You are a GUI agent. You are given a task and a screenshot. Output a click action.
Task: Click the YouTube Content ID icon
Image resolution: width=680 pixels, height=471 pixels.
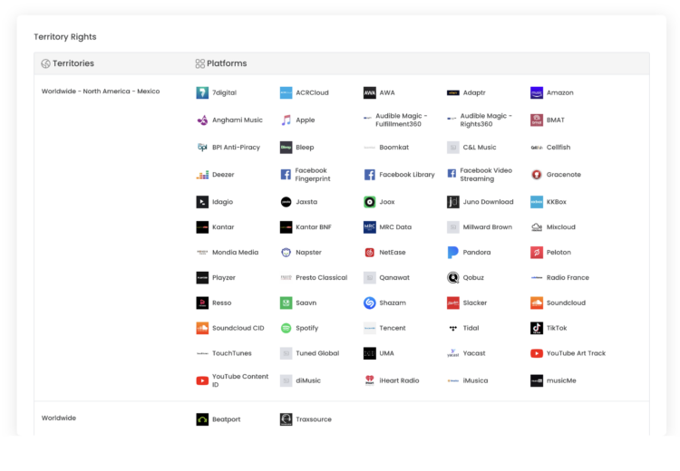pos(202,380)
